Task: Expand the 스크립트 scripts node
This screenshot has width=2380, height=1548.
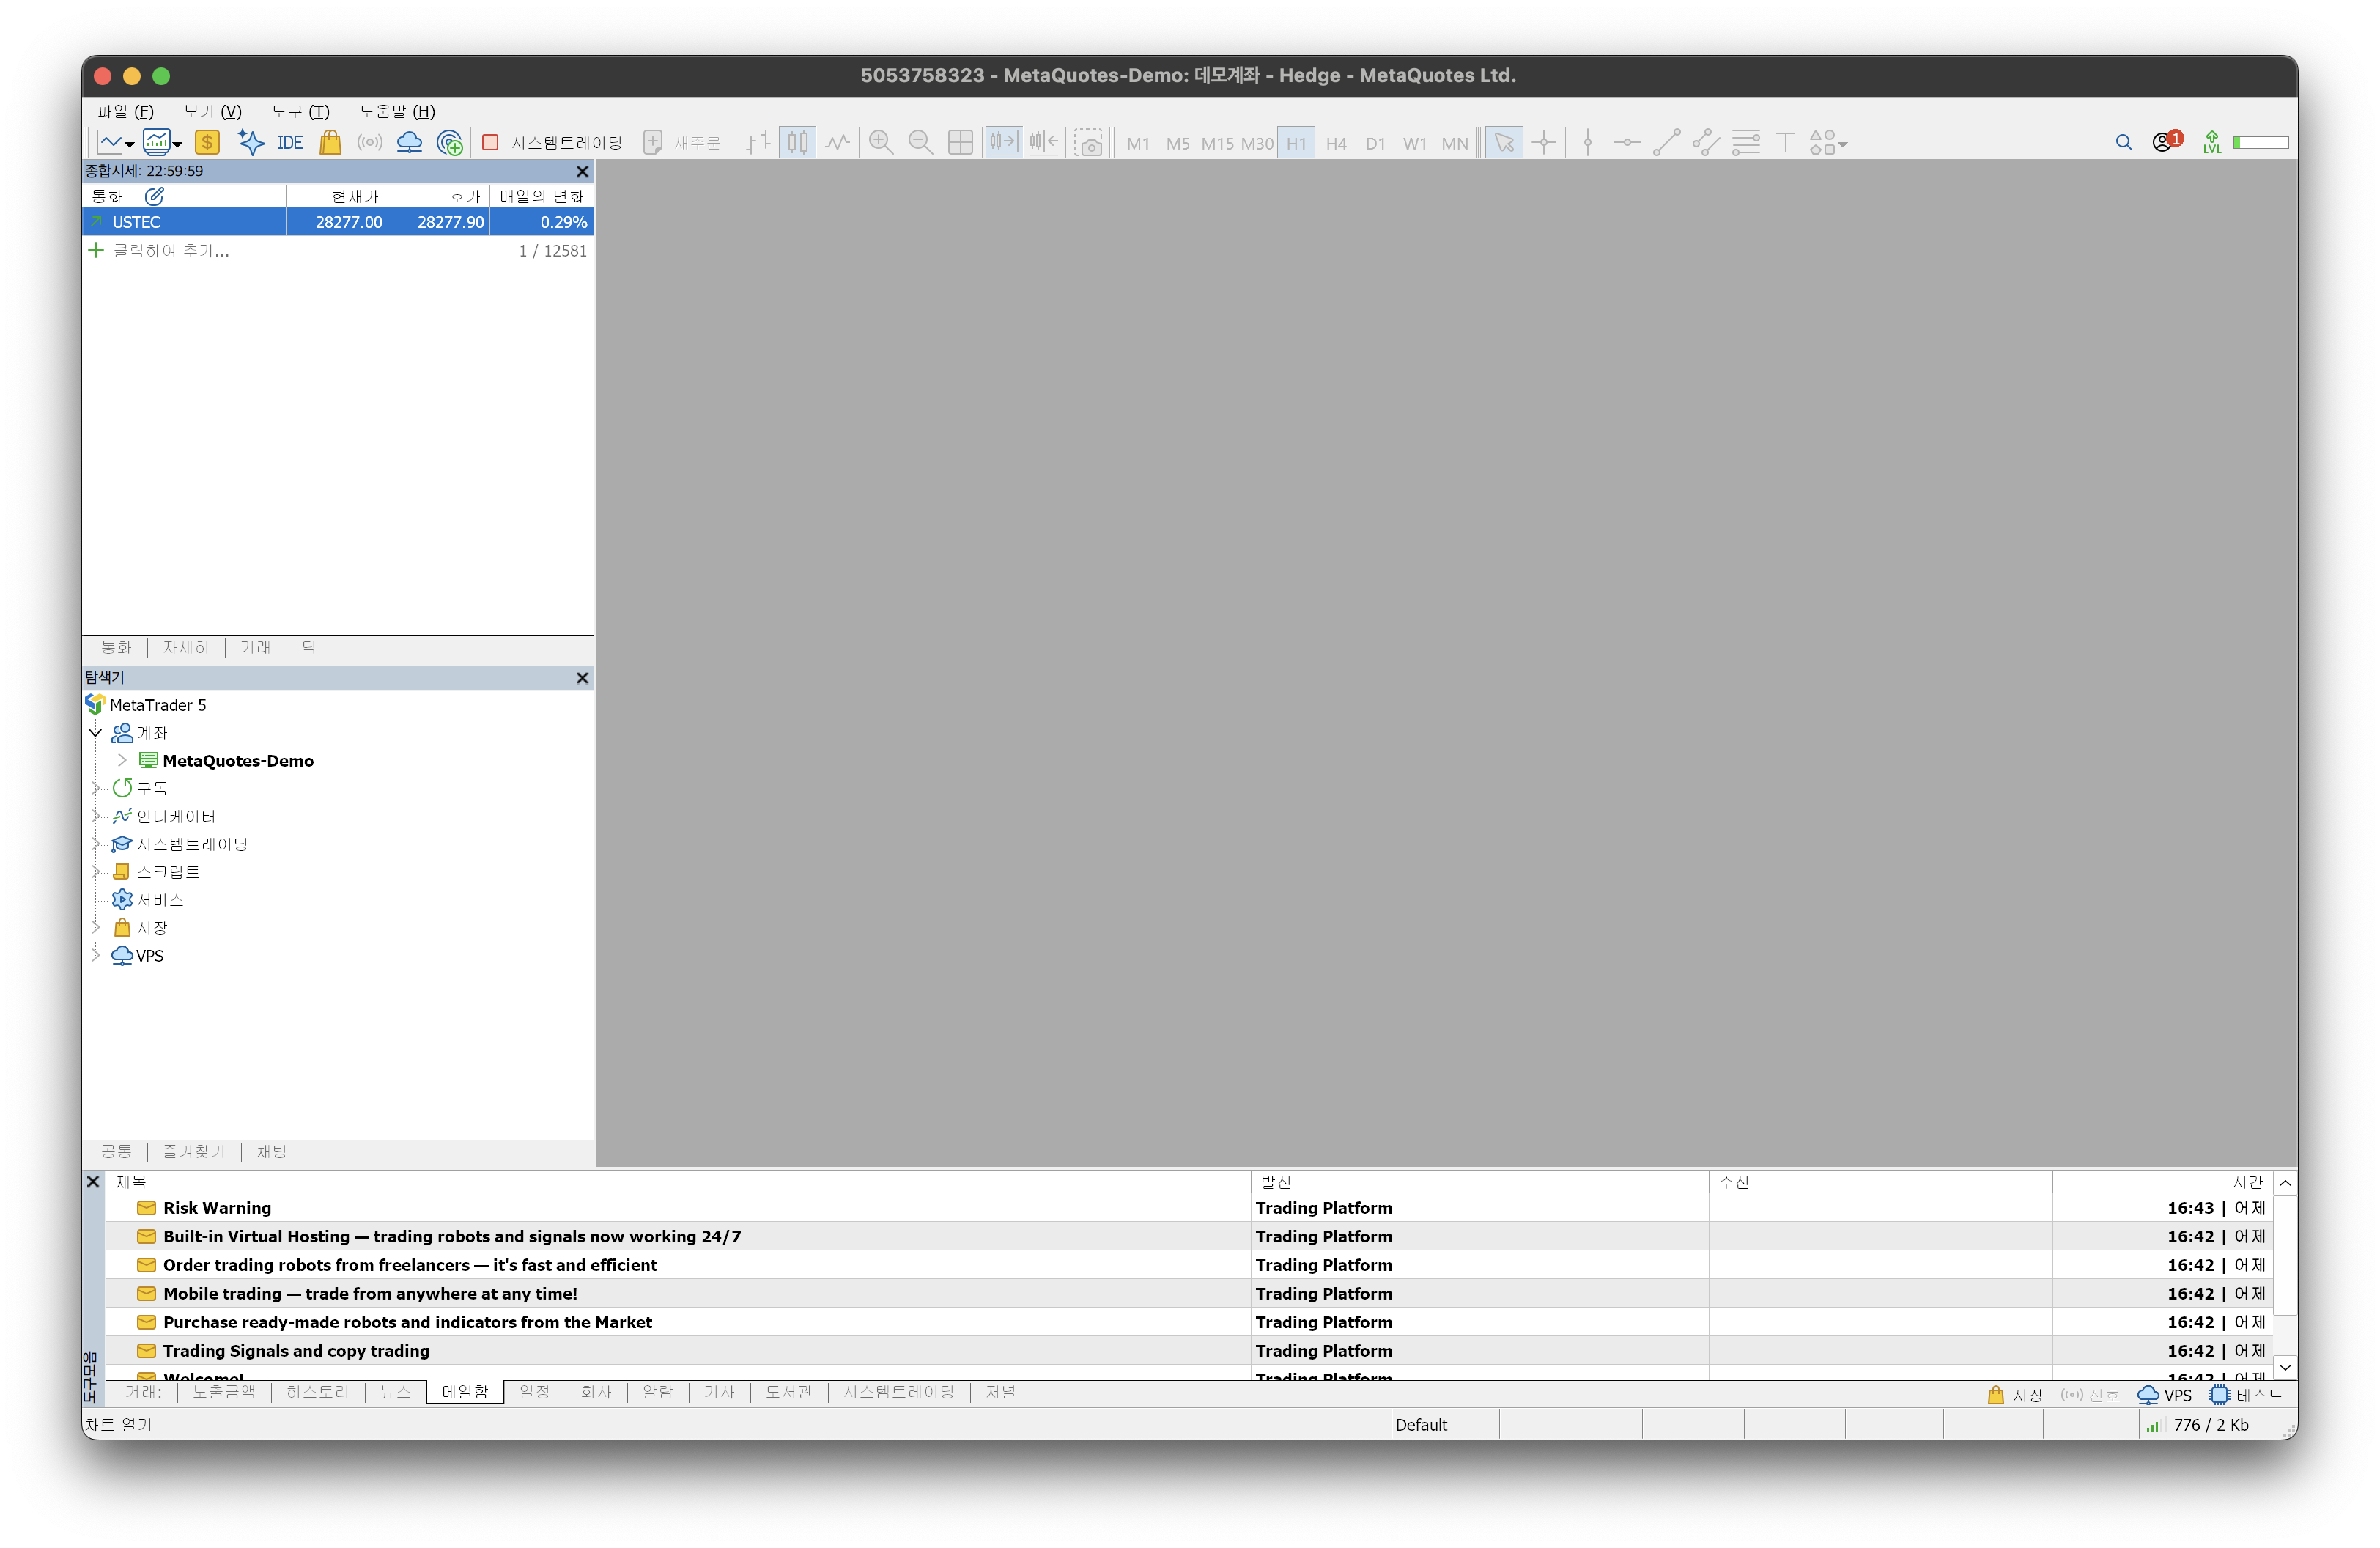Action: [x=96, y=872]
